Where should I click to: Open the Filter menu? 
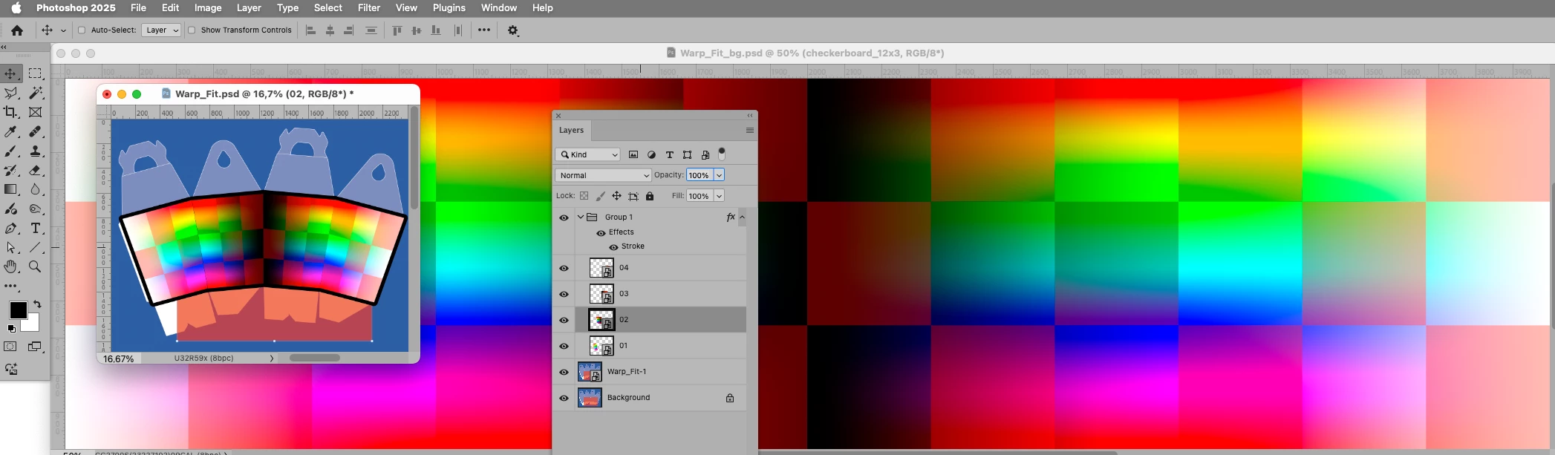pyautogui.click(x=369, y=7)
